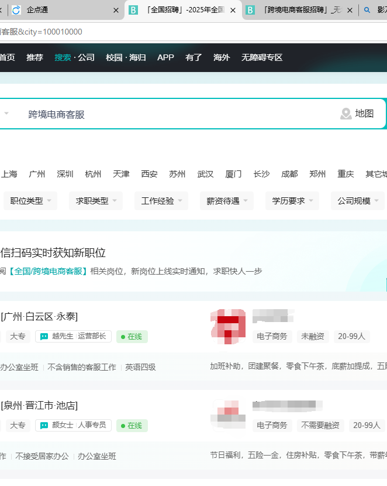The height and width of the screenshot is (486, 387).
Task: Click the map pin icon in search bar
Action: [x=346, y=114]
